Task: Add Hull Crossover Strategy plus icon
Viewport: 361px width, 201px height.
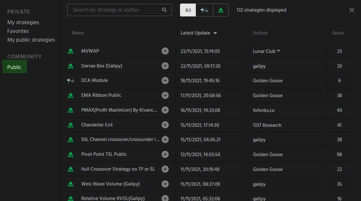Action: coord(165,169)
